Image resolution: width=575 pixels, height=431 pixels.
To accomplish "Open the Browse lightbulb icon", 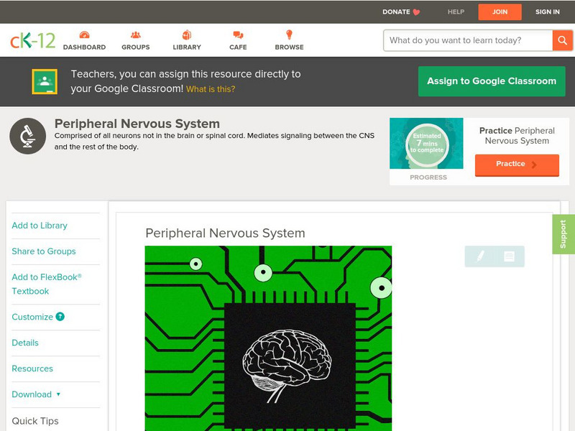I will [290, 34].
